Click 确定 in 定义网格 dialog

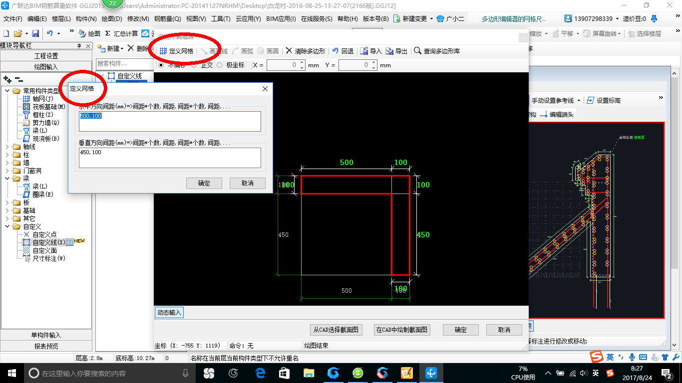pos(204,183)
